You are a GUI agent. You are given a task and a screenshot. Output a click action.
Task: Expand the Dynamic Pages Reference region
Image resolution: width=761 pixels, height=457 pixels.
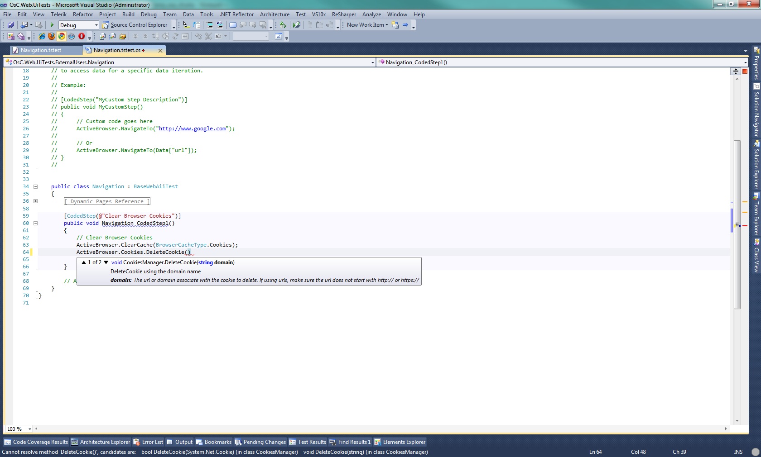coord(35,201)
